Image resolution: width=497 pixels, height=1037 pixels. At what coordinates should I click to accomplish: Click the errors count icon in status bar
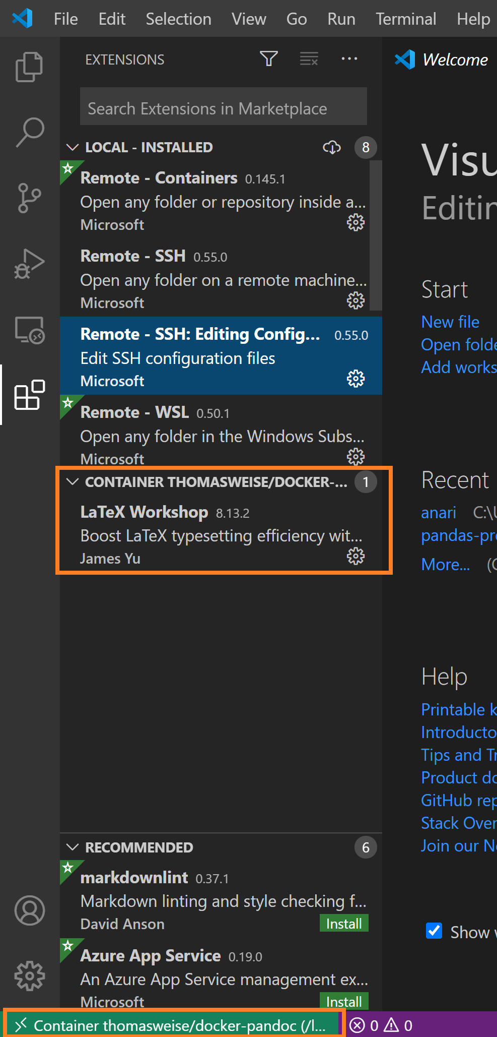pyautogui.click(x=357, y=1025)
